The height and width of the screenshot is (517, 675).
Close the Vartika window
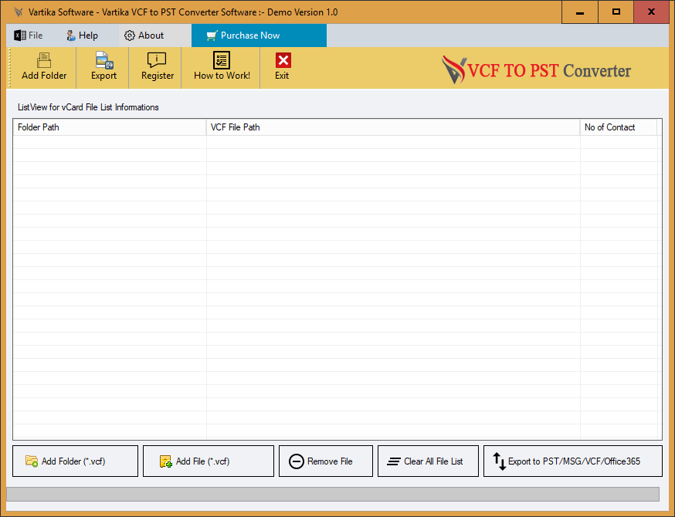651,12
